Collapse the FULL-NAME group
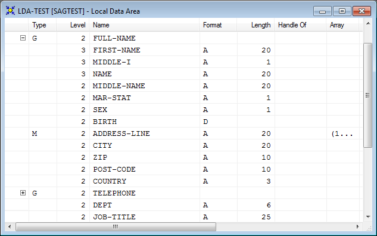The width and height of the screenshot is (377, 236). [x=23, y=38]
